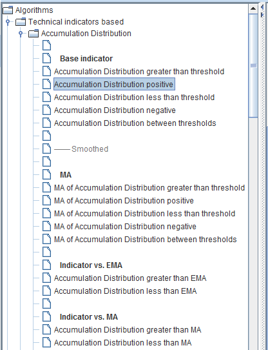Select MA of Accumulation Distribution positive
Screen dimensions: 268x350
coord(124,201)
